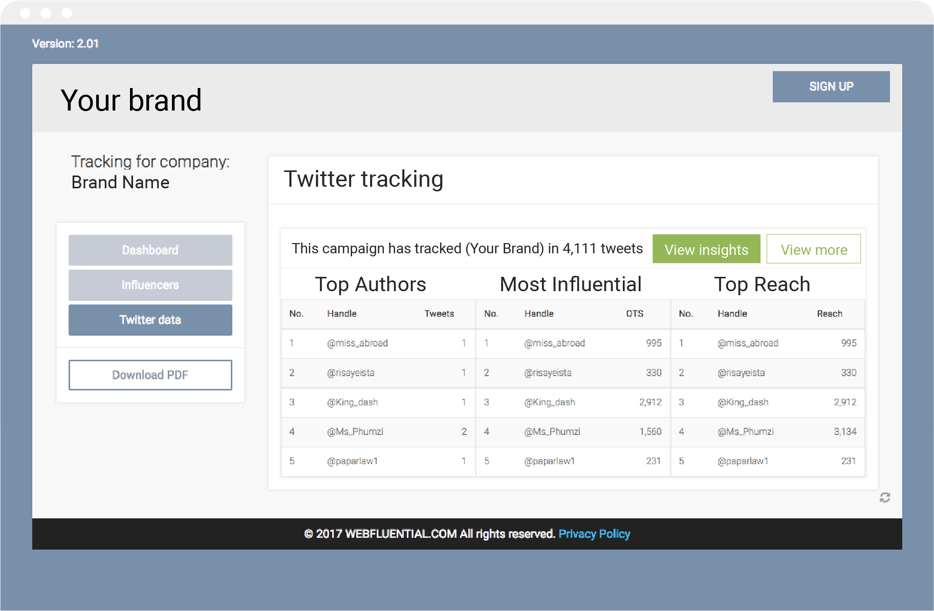This screenshot has height=611, width=934.
Task: Click the refresh icon below the tracking panel
Action: [885, 497]
